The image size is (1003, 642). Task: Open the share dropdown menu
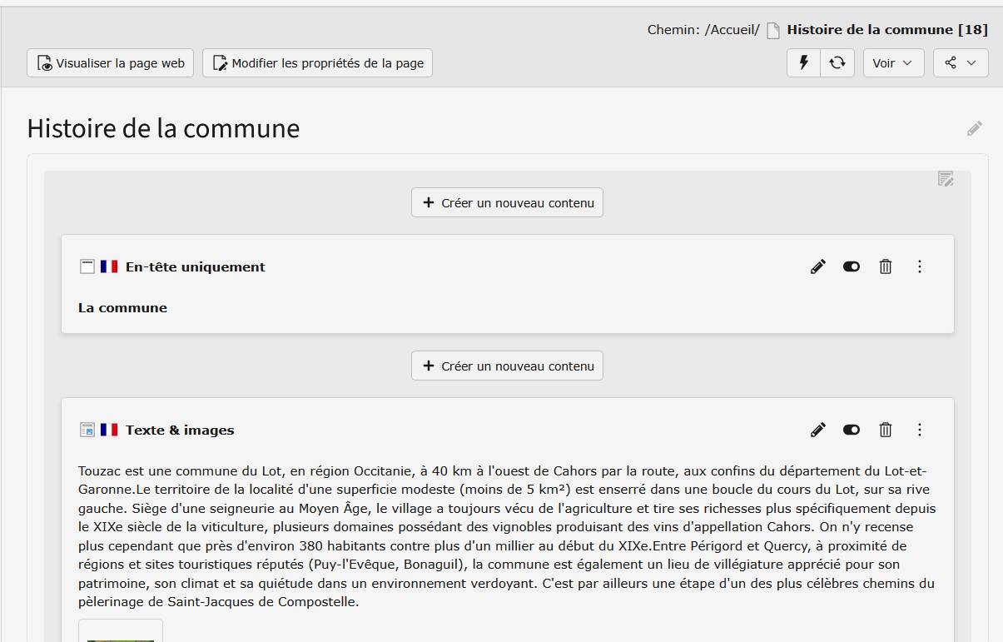961,63
